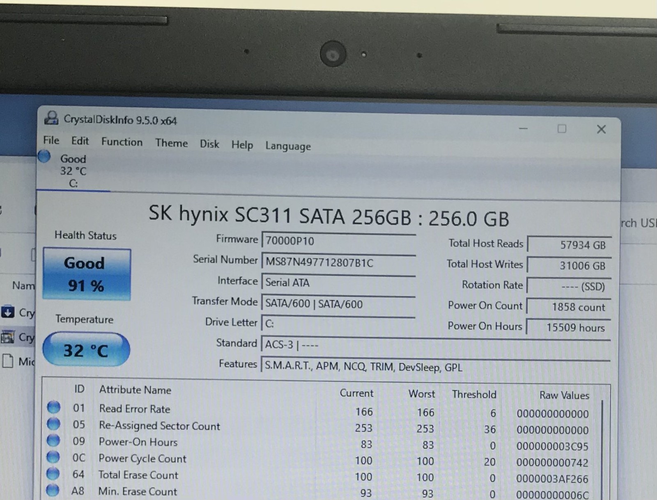This screenshot has height=500, width=657.
Task: Click the SK hynix SC311 drive model title
Action: [x=328, y=216]
